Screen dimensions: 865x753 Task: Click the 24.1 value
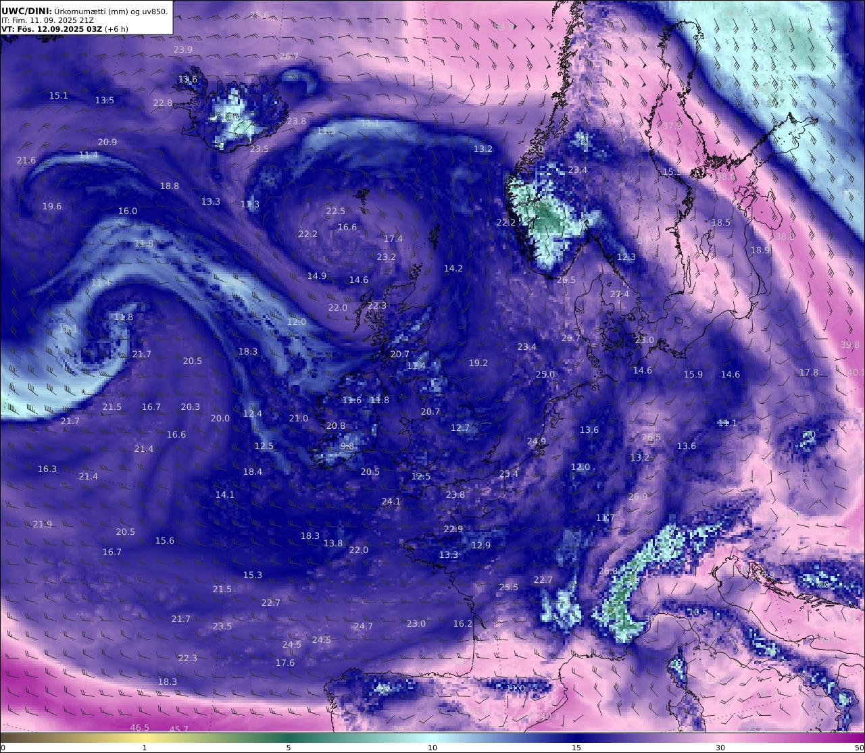tap(391, 502)
